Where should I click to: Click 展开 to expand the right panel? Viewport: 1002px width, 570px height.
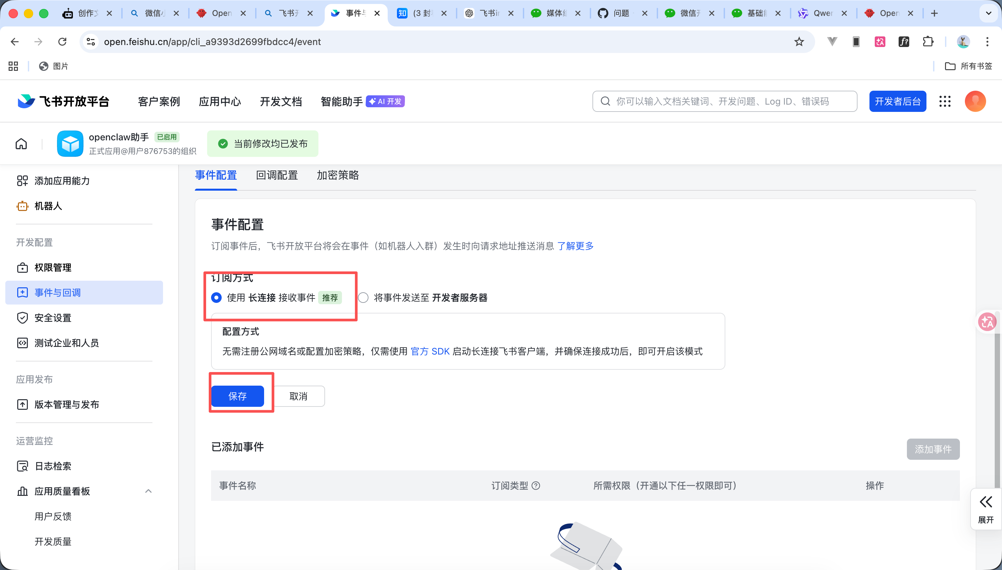986,509
